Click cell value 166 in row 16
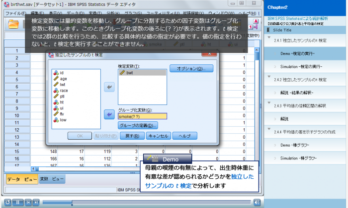The image size is (348, 208). pyautogui.click(x=54, y=158)
